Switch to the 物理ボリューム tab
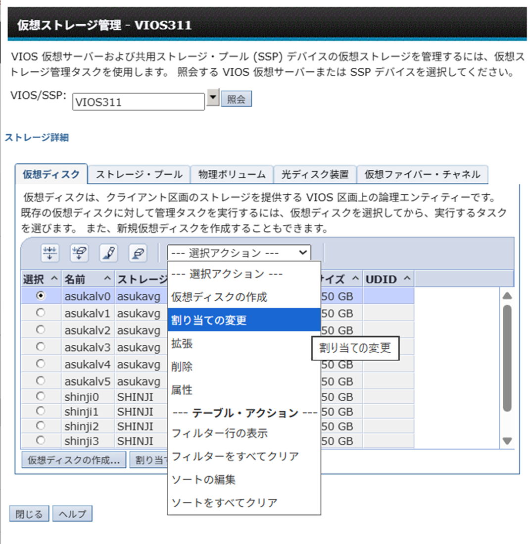The height and width of the screenshot is (544, 530). pos(232,174)
